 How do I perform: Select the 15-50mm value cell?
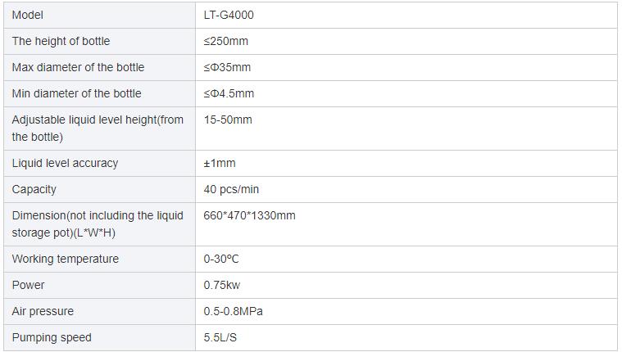tap(406, 129)
